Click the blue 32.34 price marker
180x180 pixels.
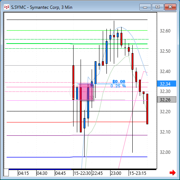(x=167, y=84)
